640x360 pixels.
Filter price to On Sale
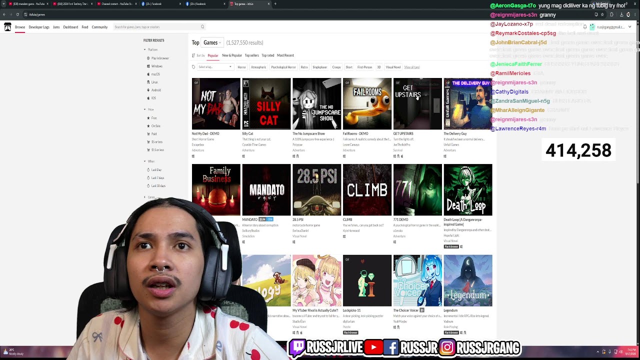pos(153,126)
